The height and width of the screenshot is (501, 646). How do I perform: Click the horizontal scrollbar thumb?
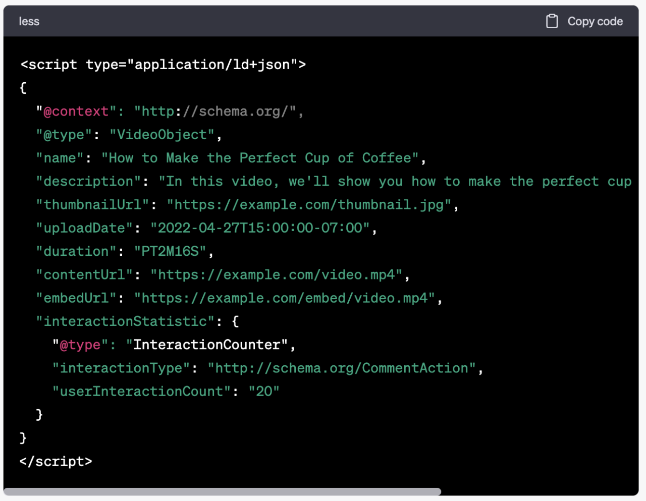(222, 491)
